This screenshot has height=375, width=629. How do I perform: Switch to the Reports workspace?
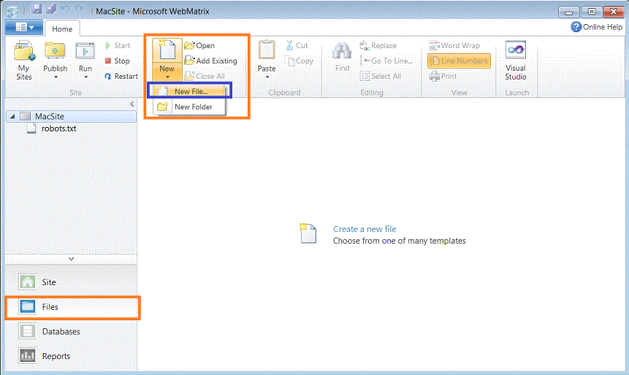pyautogui.click(x=72, y=356)
